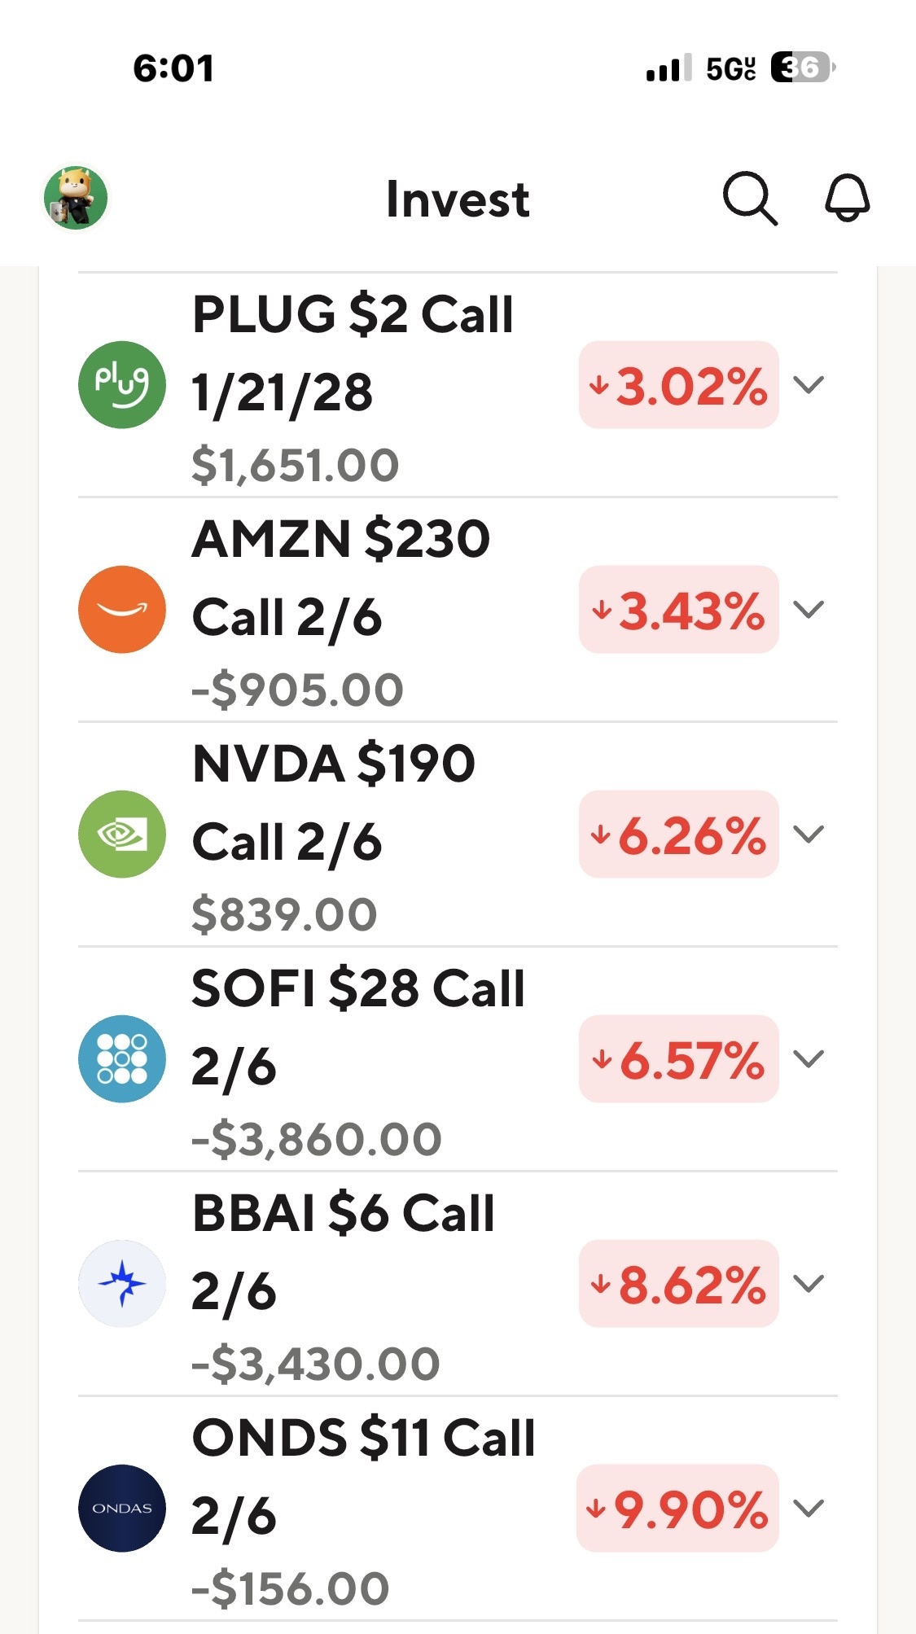The width and height of the screenshot is (916, 1634).
Task: Open the profile avatar picture
Action: click(76, 198)
